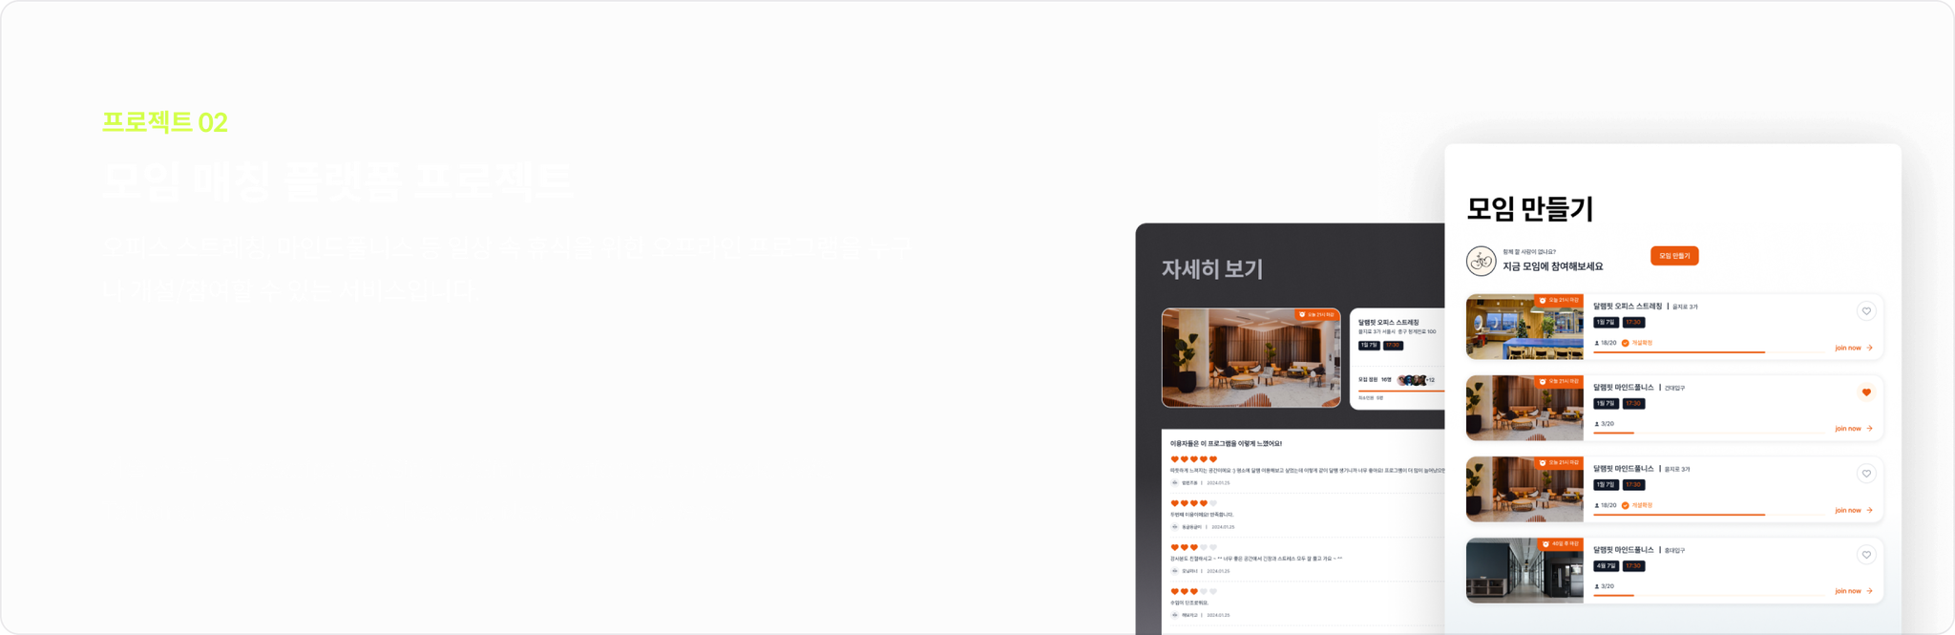Like the 오피스 스트레칭 을지로 3가 card heart
The image size is (1955, 635).
click(x=1866, y=311)
